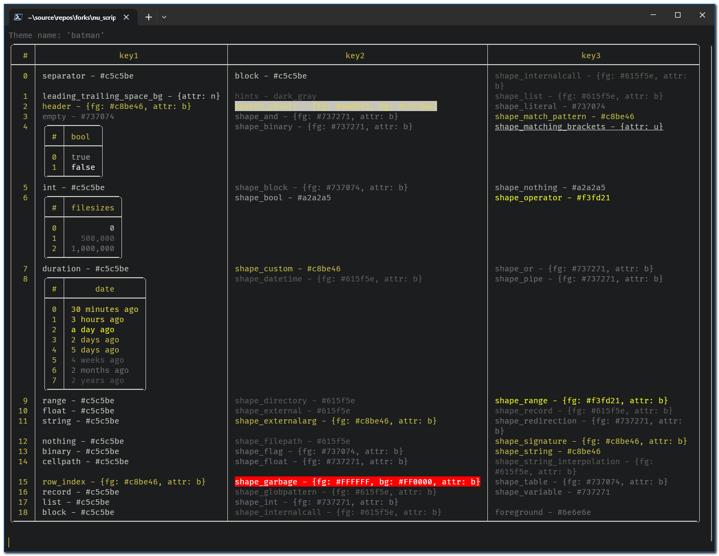Click the '500,000' filesize value
719x556 pixels.
pyautogui.click(x=97, y=238)
